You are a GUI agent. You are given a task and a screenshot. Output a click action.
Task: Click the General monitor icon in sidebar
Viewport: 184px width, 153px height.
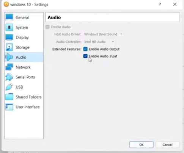pyautogui.click(x=9, y=17)
